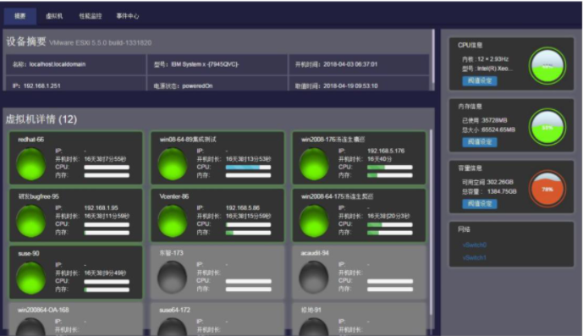Screen dimensions: 583x336
Task: Click the CPU usage gauge circle
Action: 547,66
